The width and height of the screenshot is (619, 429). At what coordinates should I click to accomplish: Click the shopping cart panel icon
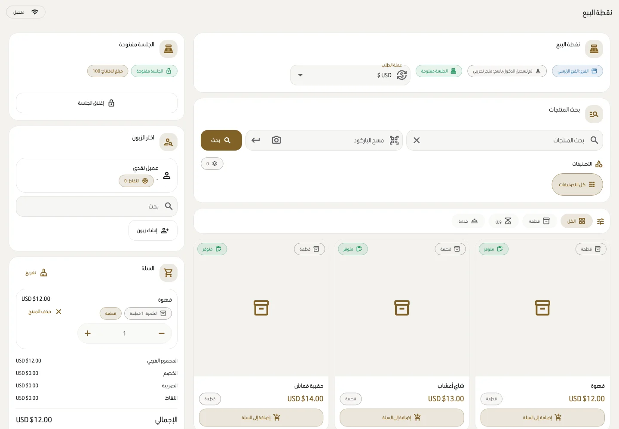(x=169, y=273)
